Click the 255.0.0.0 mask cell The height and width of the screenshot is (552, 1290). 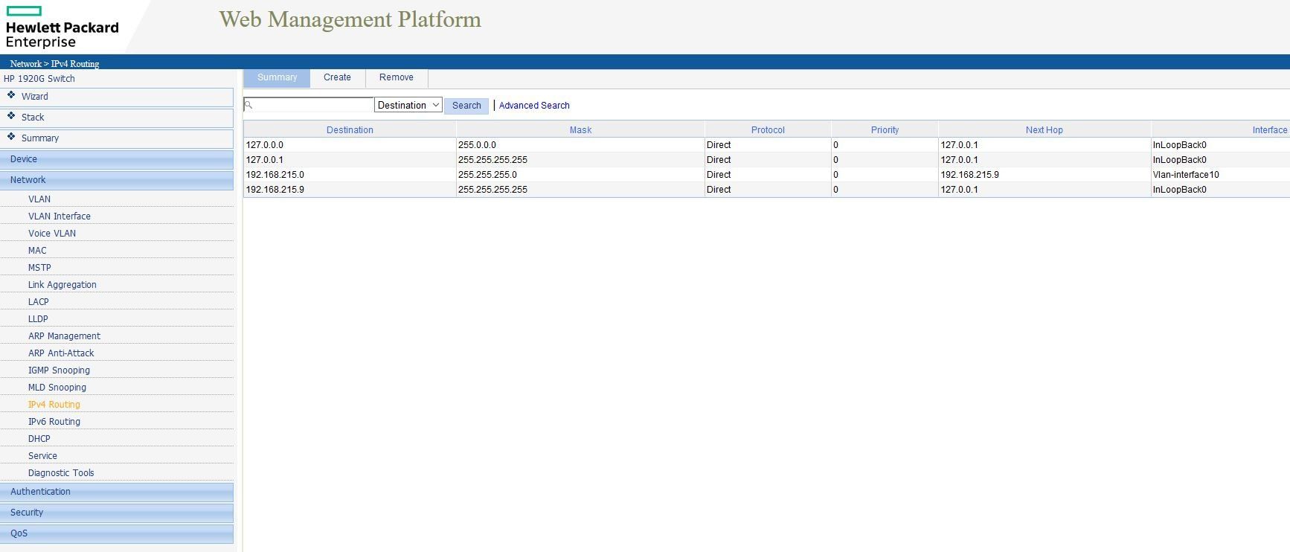580,145
